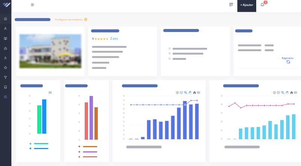Click the refresh icon under Régénérer
301x166 pixels.
point(288,62)
